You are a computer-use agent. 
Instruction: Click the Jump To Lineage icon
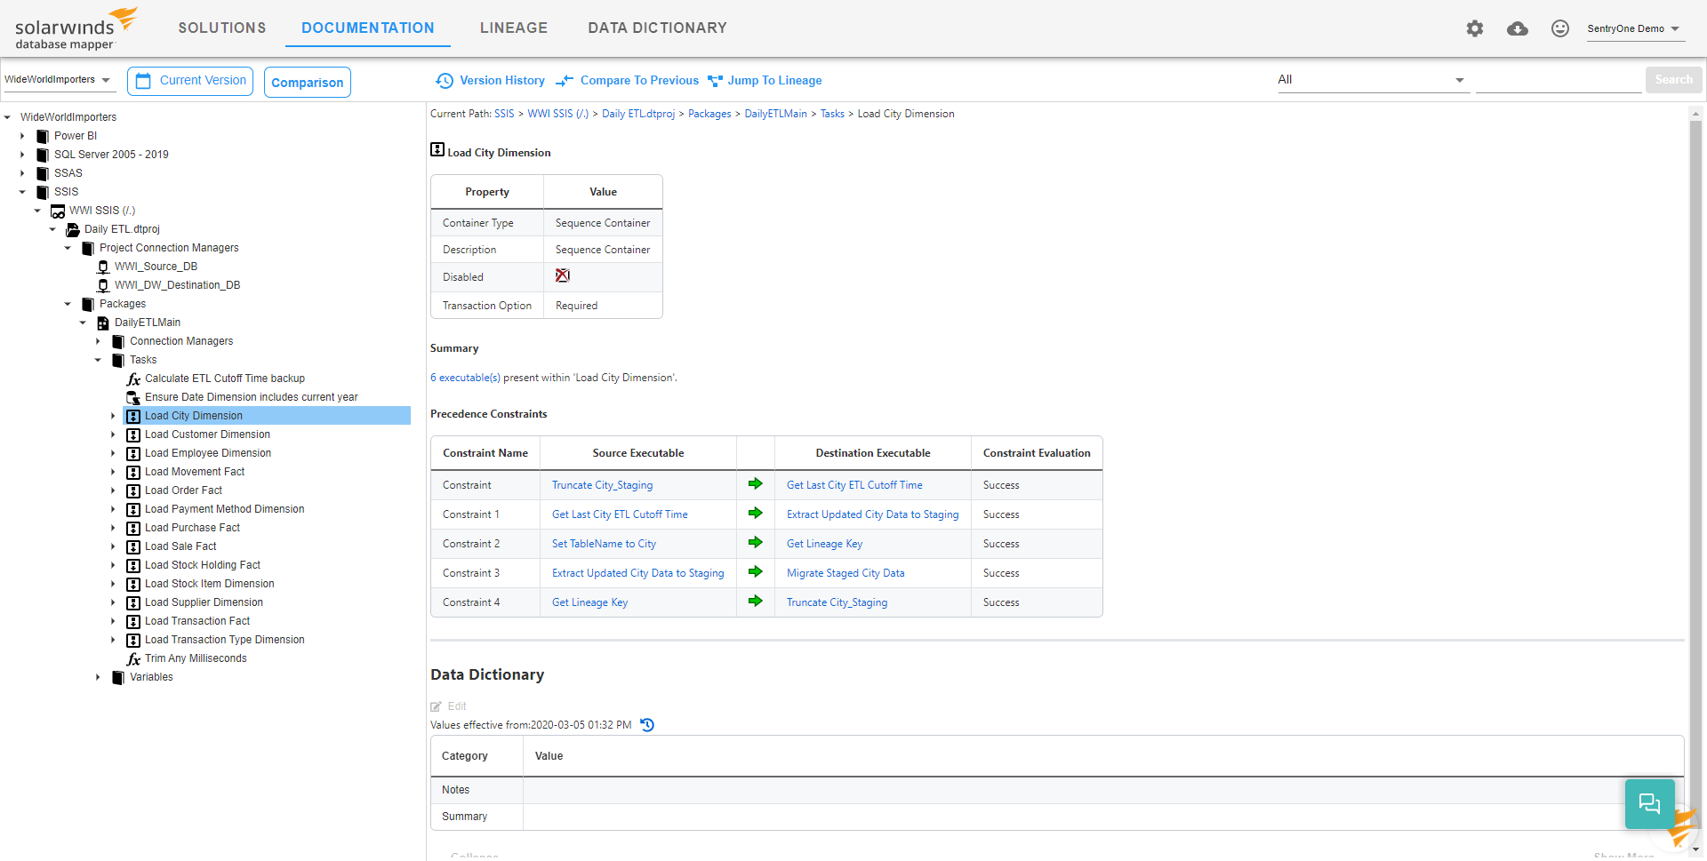(x=715, y=81)
